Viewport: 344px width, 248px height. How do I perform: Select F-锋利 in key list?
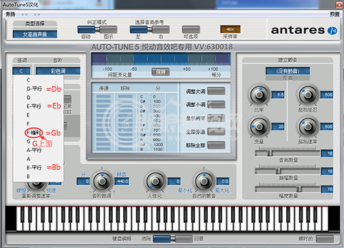click(34, 133)
